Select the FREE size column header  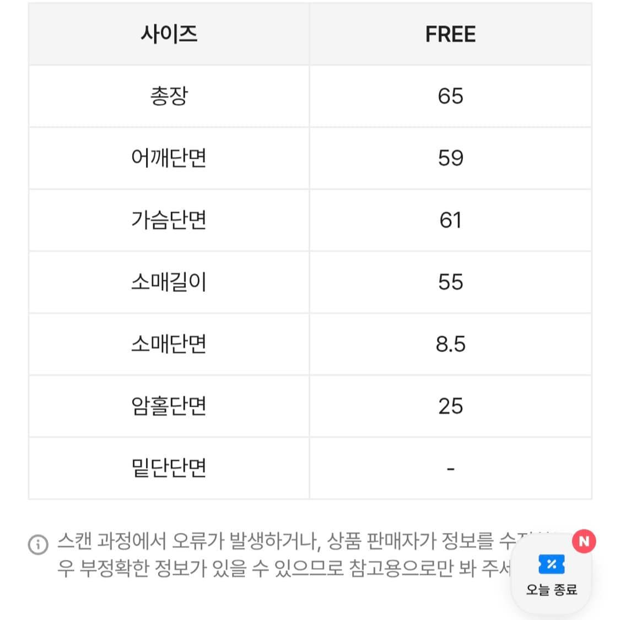[450, 34]
